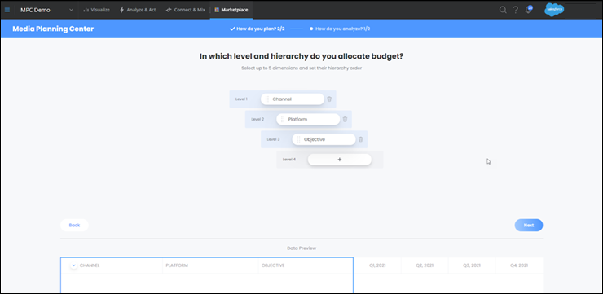Image resolution: width=603 pixels, height=294 pixels.
Task: Open the notifications bell icon
Action: point(528,10)
